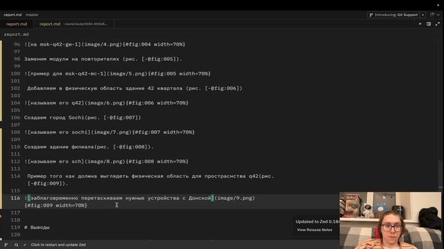
Task: Dismiss the Git Support banner
Action: 422,15
